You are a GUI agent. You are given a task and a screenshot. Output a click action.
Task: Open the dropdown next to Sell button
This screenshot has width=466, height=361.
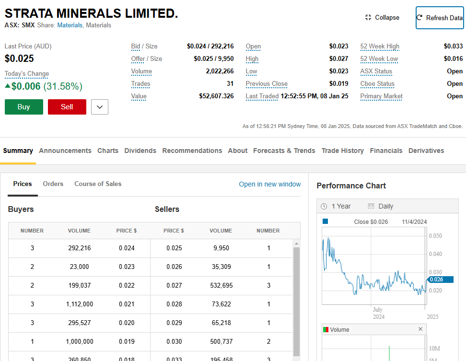[x=100, y=107]
